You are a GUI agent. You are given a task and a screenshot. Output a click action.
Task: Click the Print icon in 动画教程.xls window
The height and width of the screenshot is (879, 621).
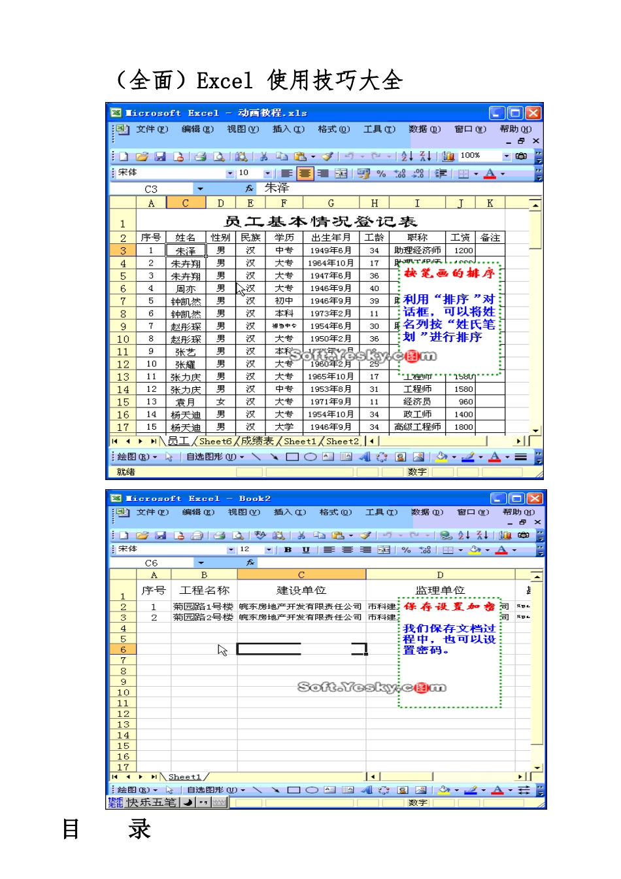[201, 156]
